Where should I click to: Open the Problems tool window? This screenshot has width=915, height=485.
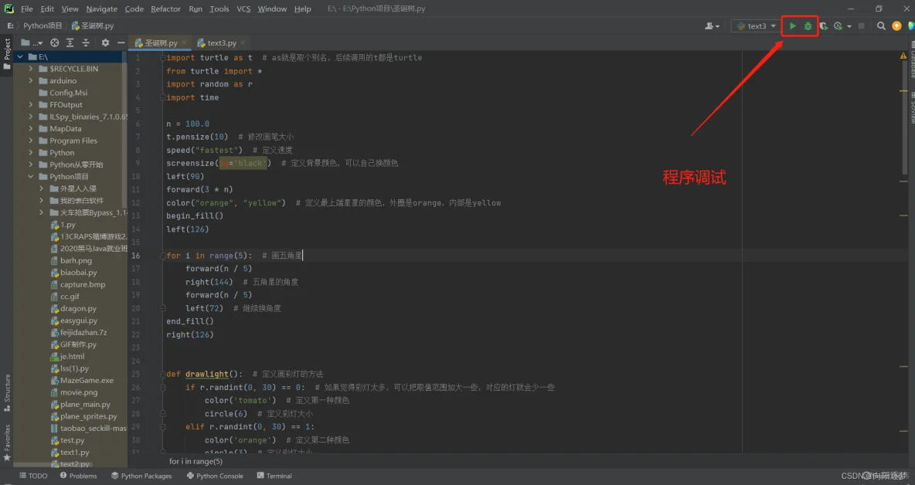click(78, 476)
